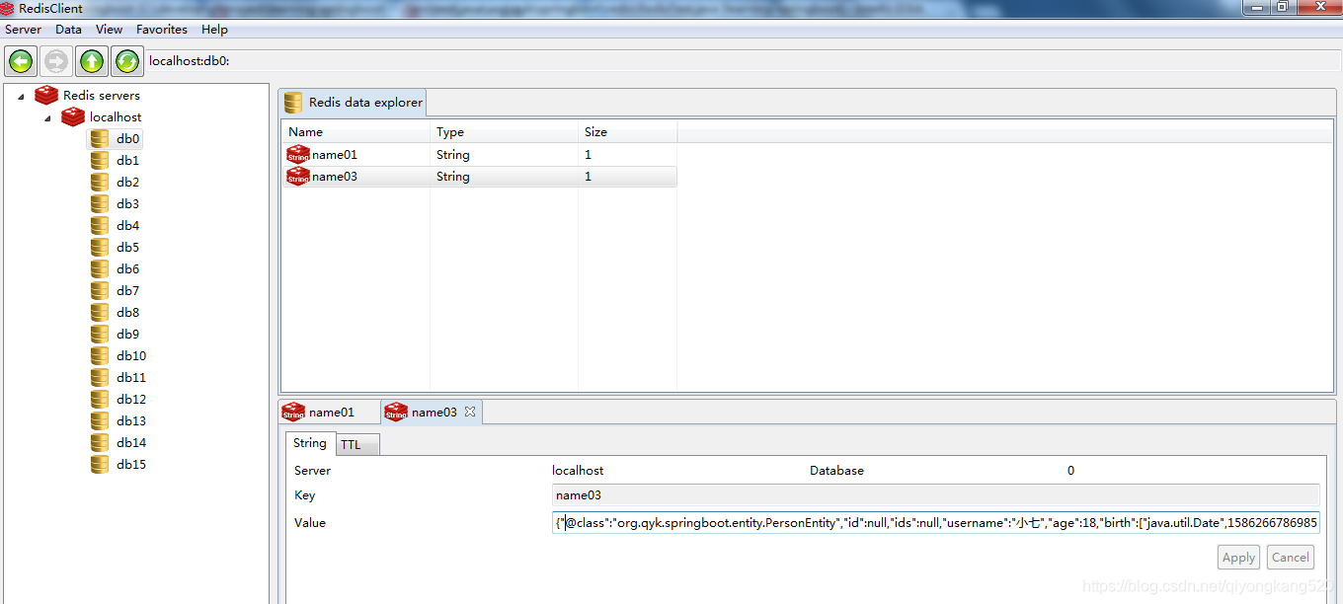Select db14 in the tree
The width and height of the screenshot is (1343, 604).
[x=130, y=442]
